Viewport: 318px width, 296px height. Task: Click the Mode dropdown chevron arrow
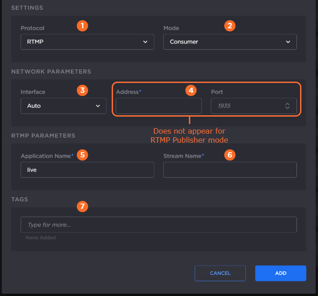pos(288,42)
